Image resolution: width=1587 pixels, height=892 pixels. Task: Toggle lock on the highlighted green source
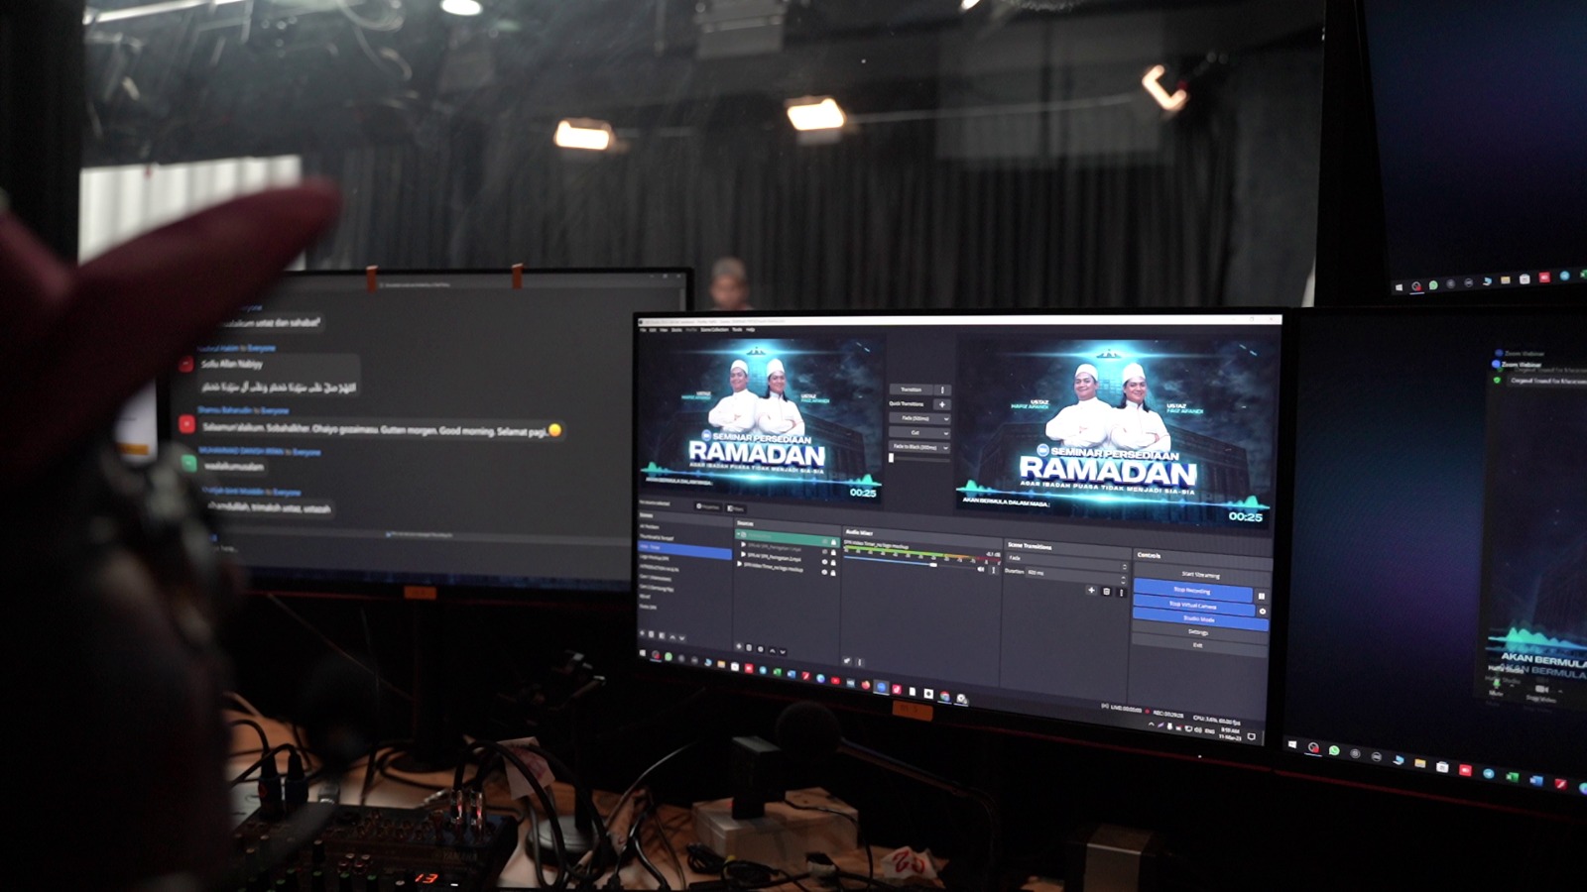pyautogui.click(x=833, y=541)
